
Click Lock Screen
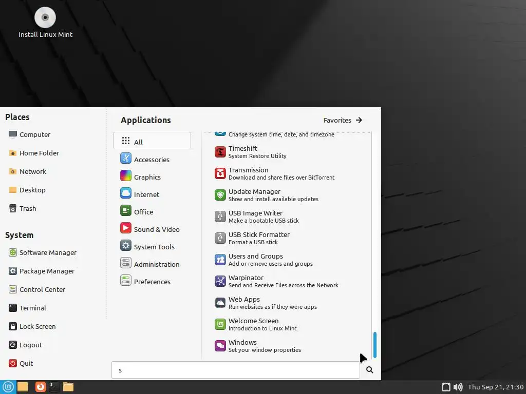click(32, 326)
